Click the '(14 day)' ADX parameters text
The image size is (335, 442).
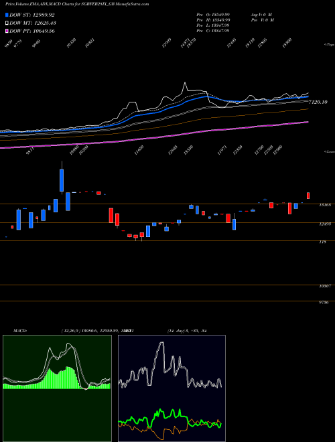click(176, 331)
